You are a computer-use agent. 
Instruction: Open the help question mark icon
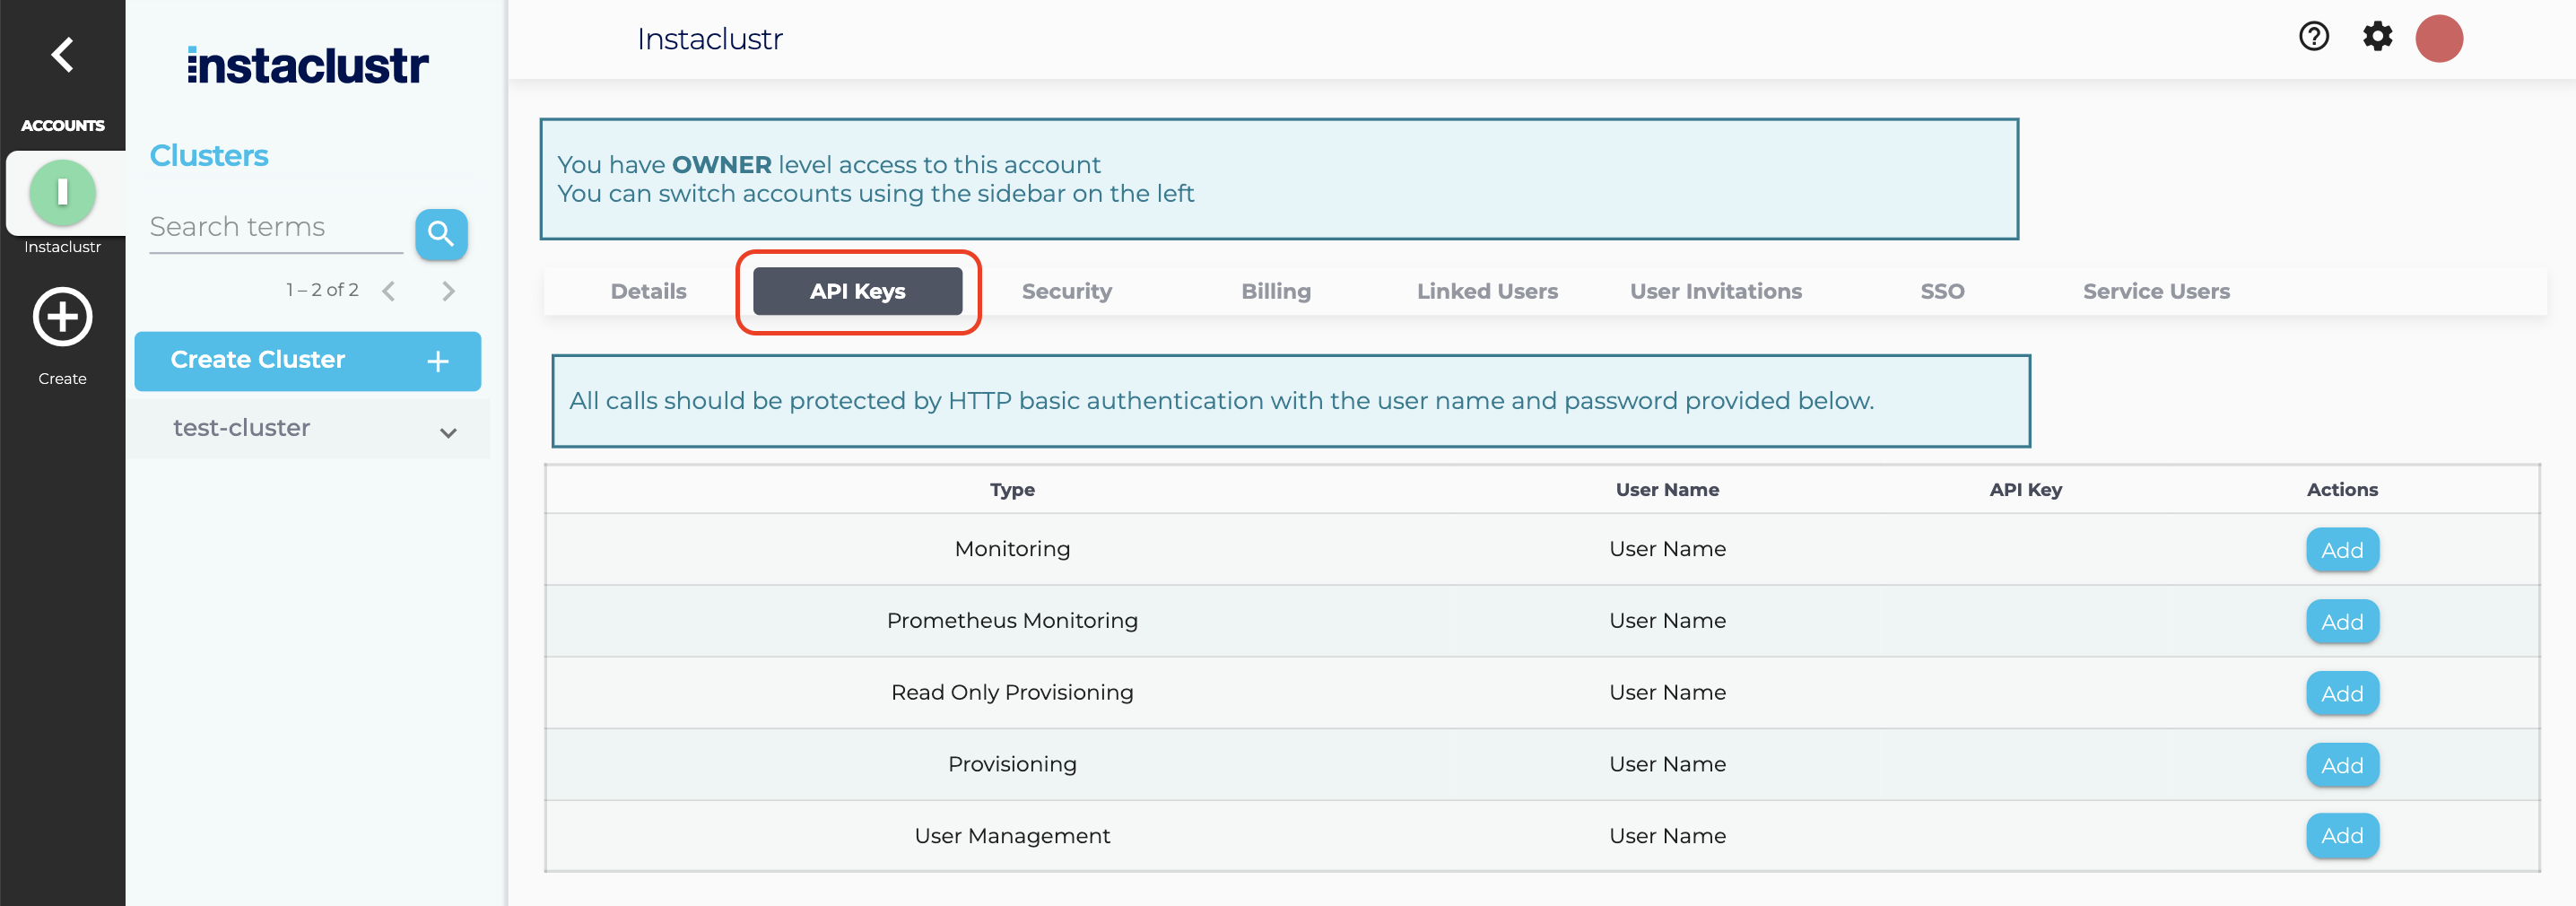[x=2313, y=37]
